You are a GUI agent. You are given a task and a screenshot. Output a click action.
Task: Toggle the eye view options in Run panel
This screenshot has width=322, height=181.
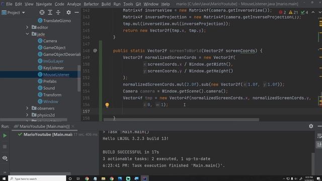5,158
